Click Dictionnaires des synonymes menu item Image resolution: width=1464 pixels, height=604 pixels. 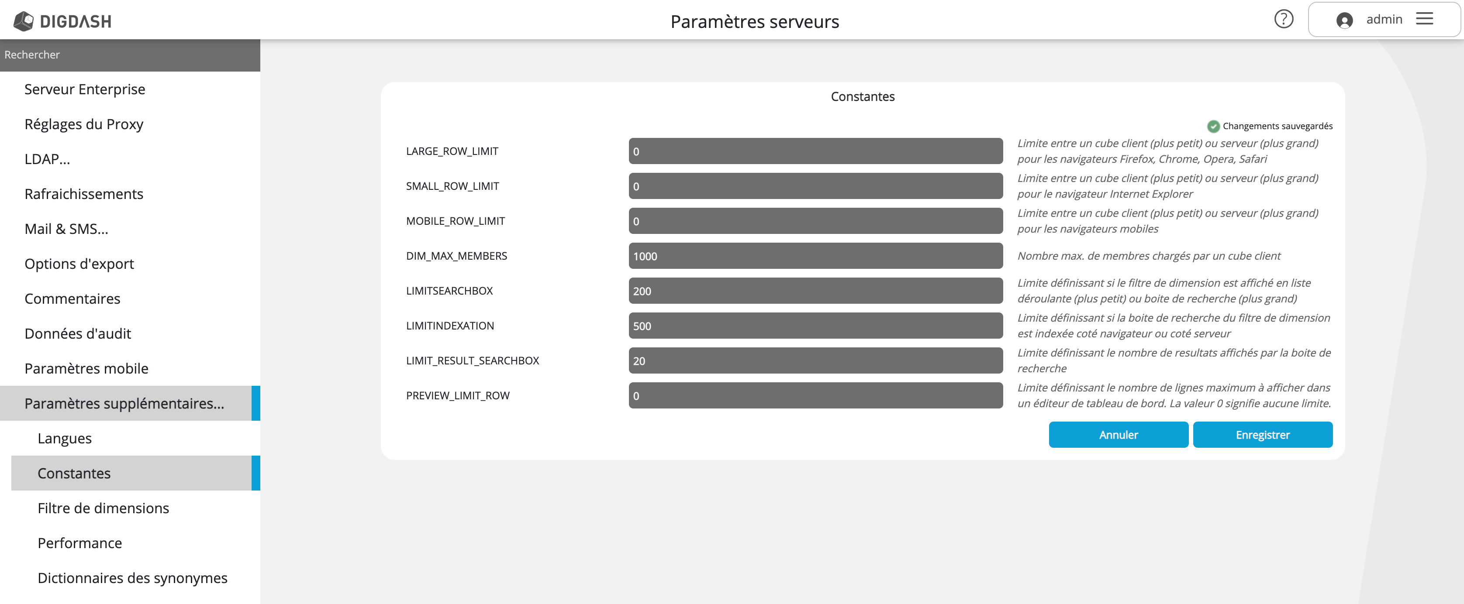click(131, 577)
